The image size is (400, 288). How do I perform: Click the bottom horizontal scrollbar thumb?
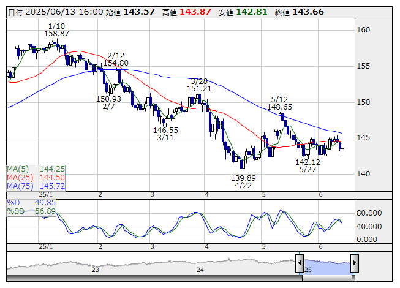[328, 278]
